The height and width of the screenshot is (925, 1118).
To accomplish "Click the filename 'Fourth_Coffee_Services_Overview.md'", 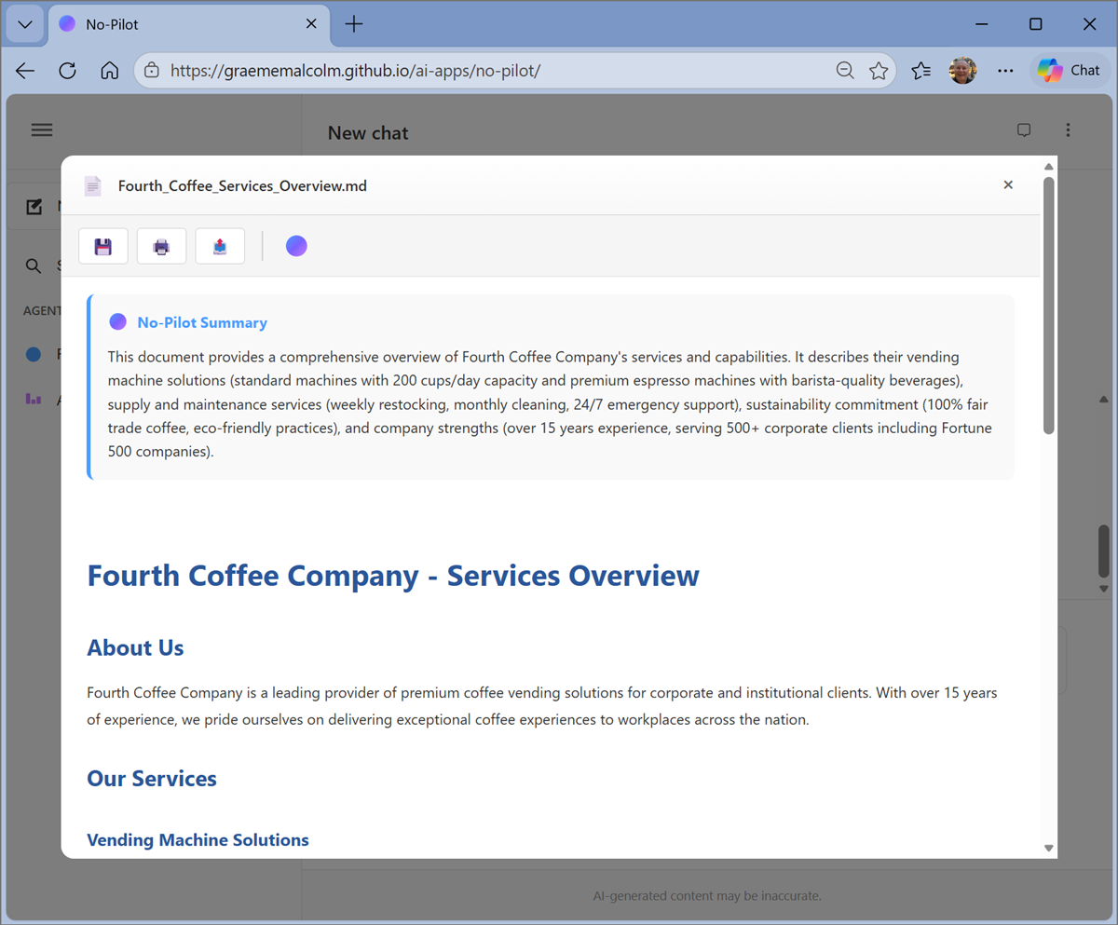I will [242, 186].
